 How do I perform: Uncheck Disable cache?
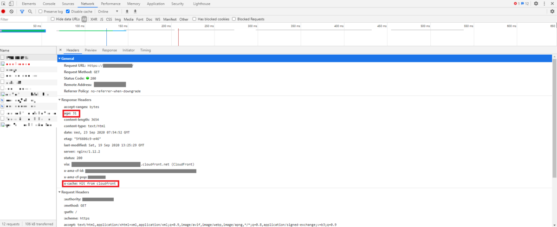point(68,11)
